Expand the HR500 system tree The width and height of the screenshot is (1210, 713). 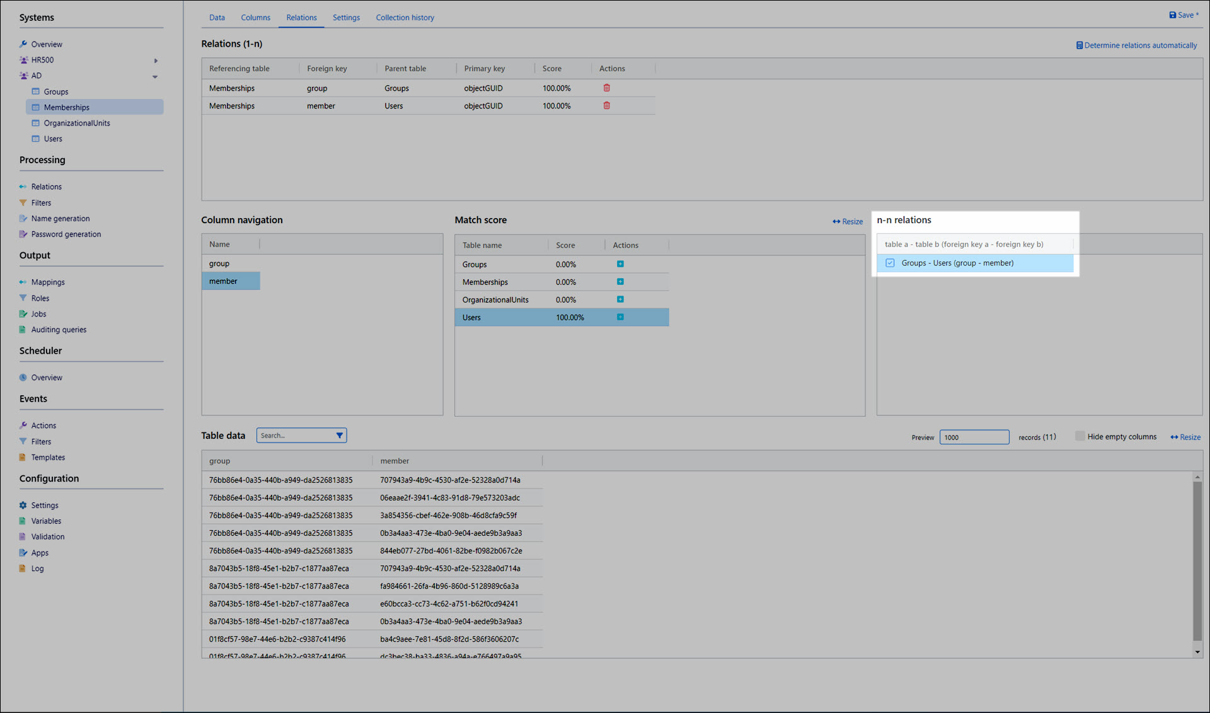pyautogui.click(x=156, y=61)
